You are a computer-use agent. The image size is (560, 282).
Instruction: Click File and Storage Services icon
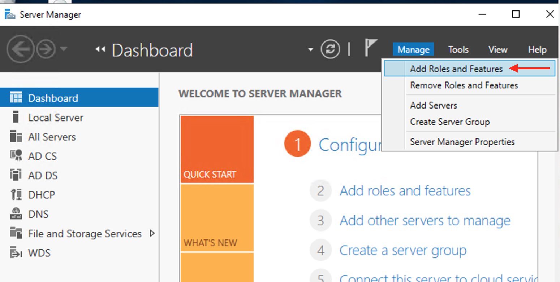(16, 233)
